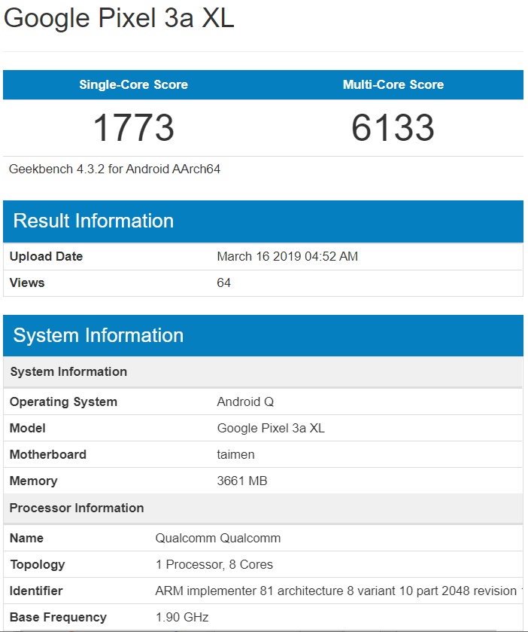
Task: Click the 'Memory' label
Action: [33, 481]
